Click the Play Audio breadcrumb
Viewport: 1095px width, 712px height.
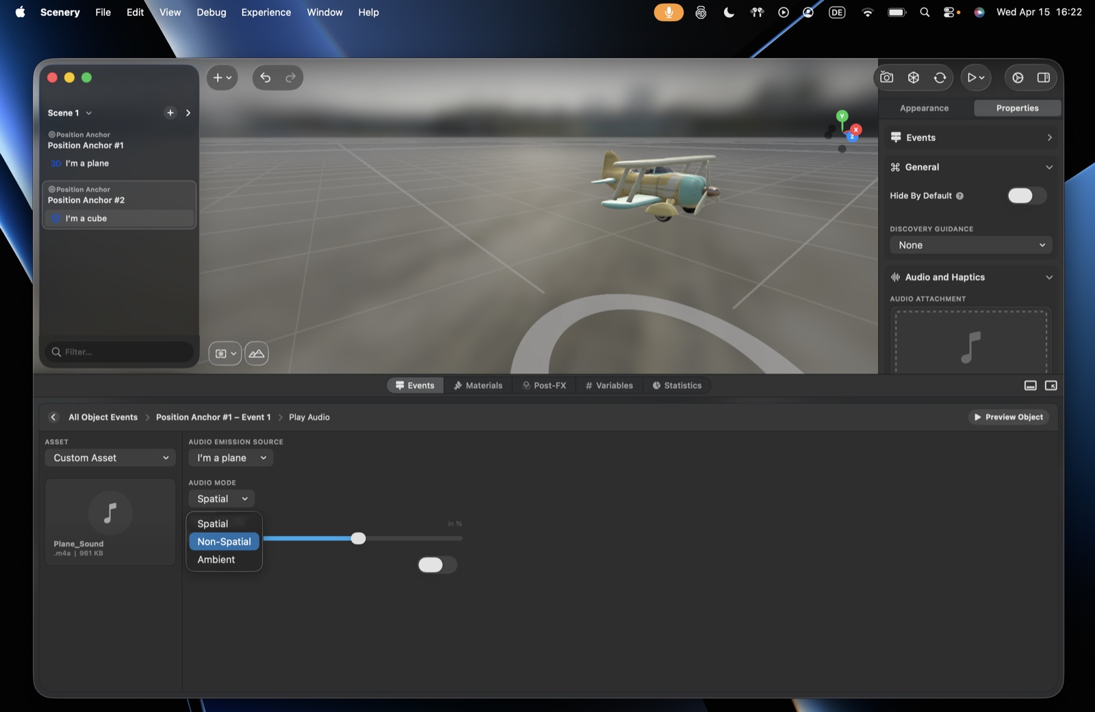coord(309,417)
